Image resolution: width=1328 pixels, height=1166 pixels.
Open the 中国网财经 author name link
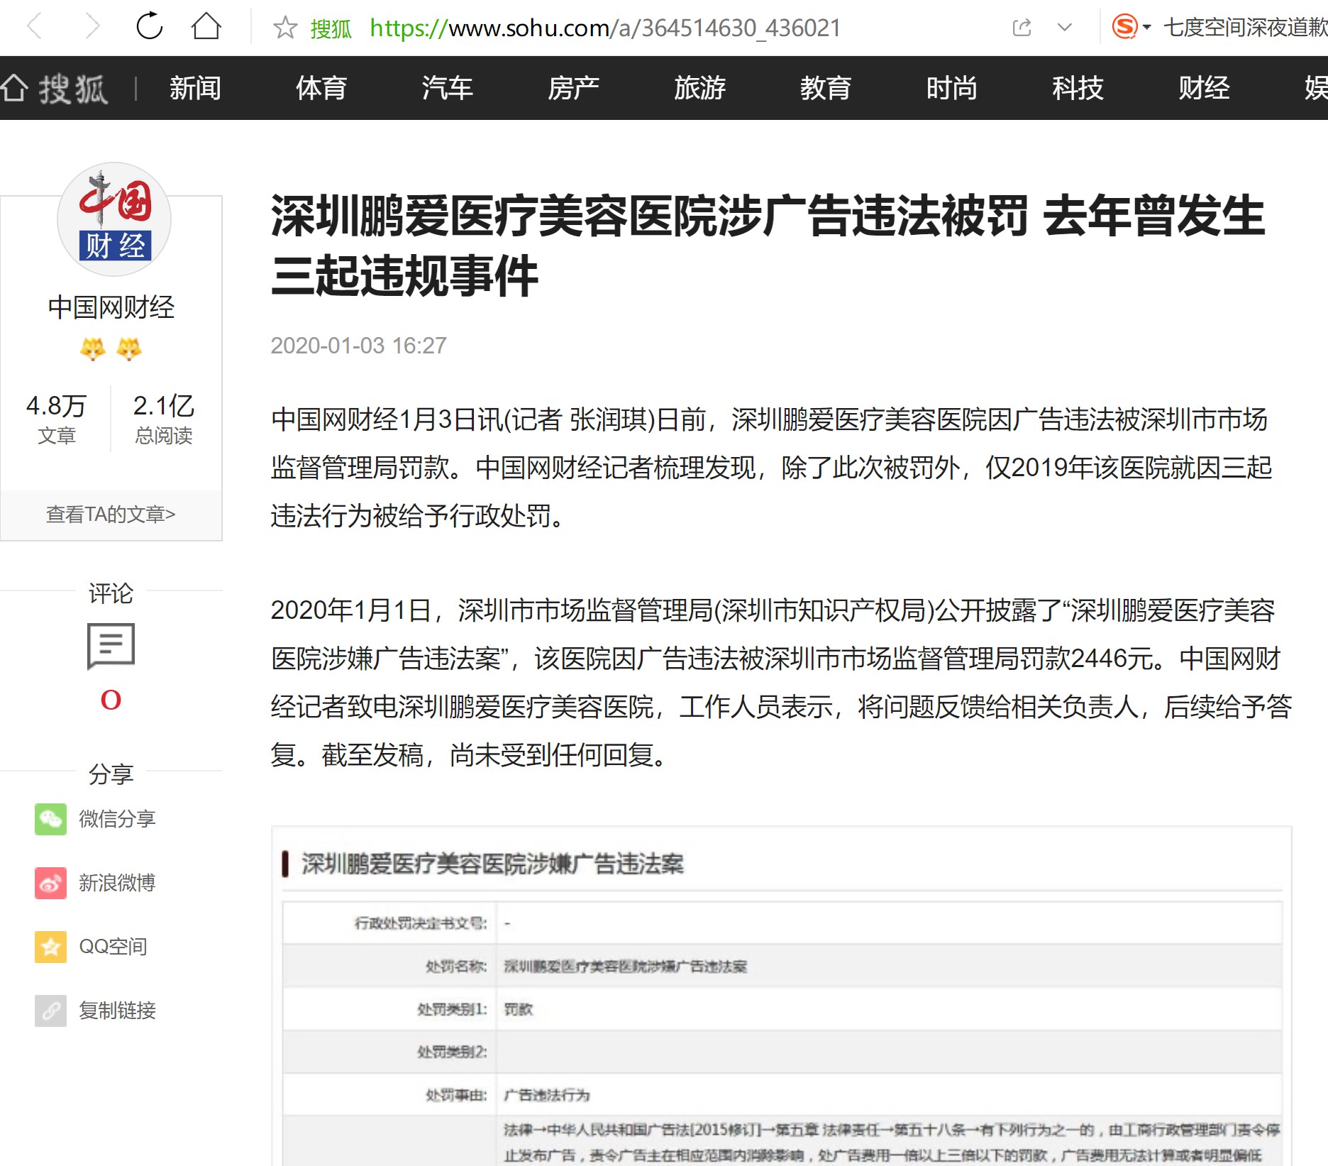pyautogui.click(x=111, y=307)
